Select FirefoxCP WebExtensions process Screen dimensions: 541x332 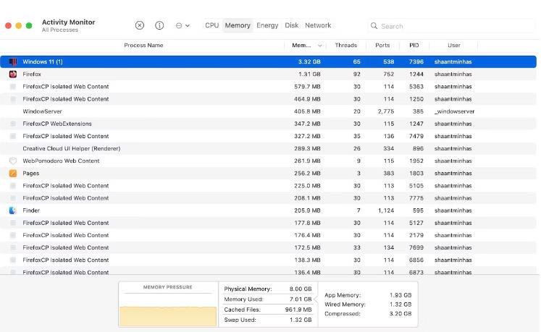57,124
